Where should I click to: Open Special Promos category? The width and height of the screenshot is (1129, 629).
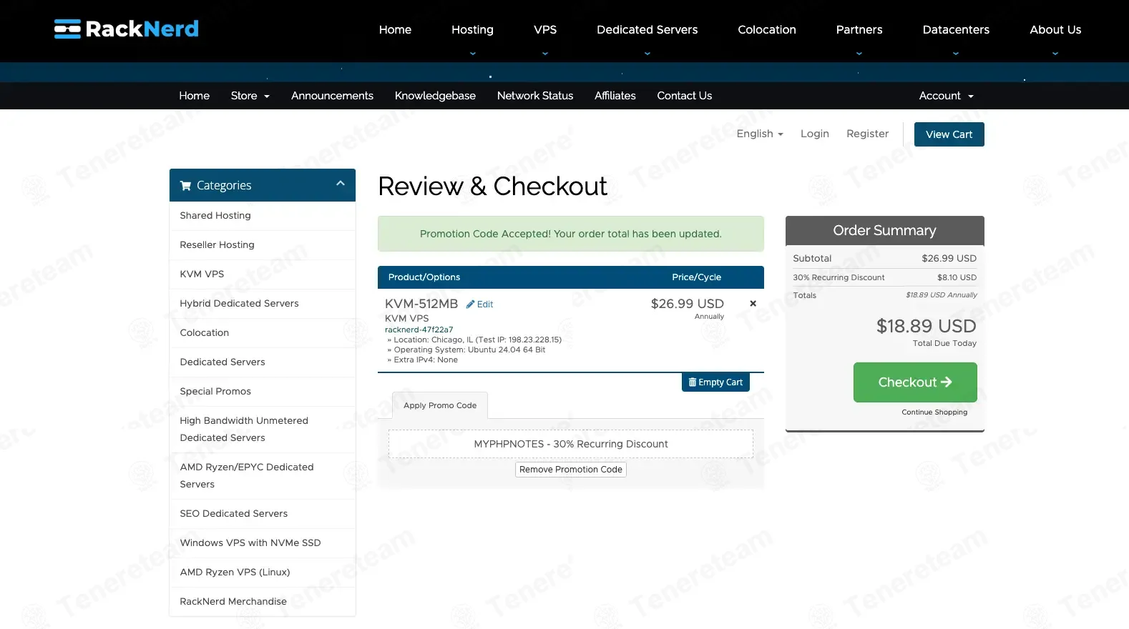(263, 392)
